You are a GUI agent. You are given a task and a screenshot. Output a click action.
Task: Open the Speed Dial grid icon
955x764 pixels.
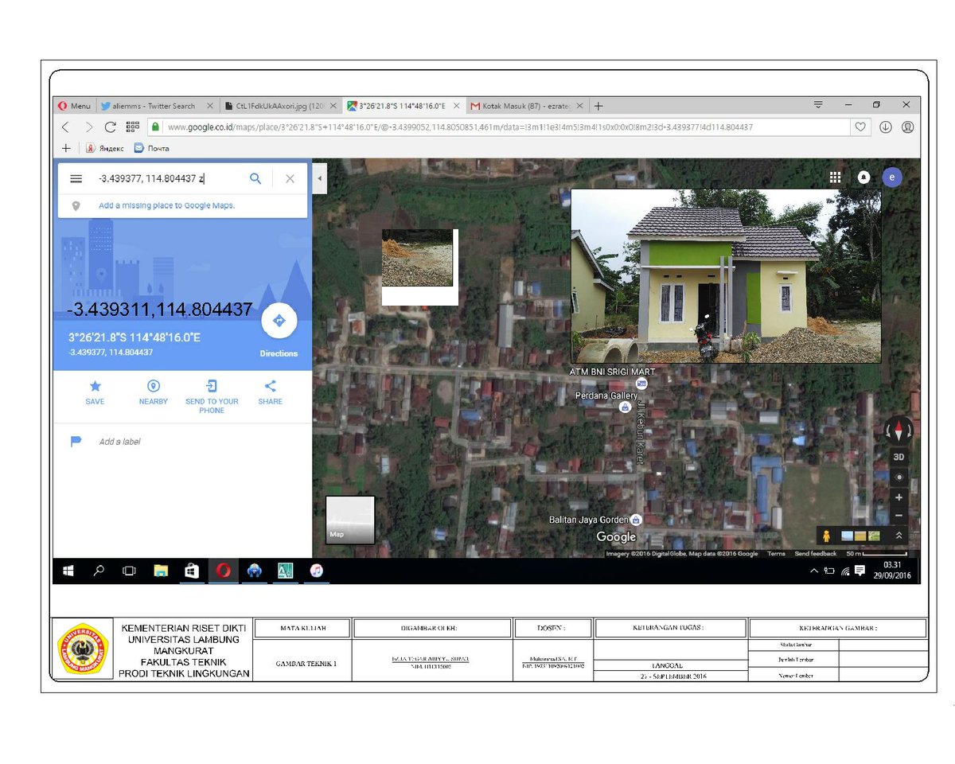click(133, 127)
